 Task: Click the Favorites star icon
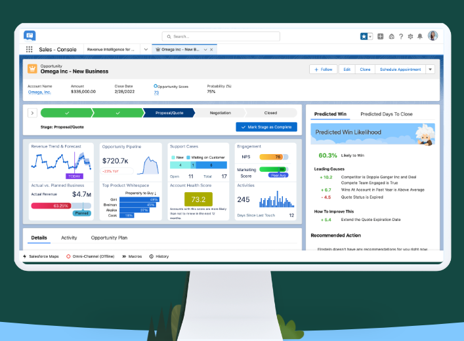[364, 37]
